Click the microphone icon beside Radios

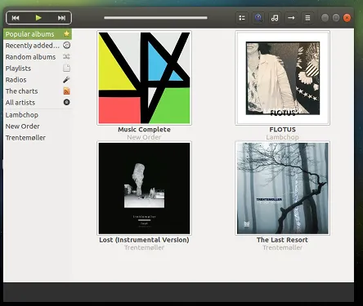(x=66, y=79)
